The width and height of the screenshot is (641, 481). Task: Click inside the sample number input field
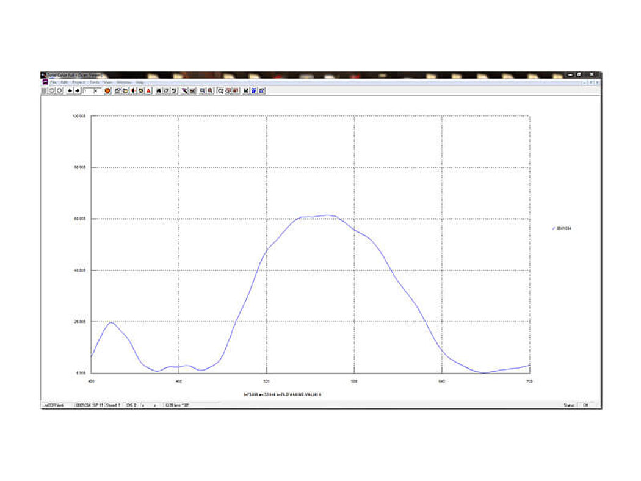pos(89,90)
